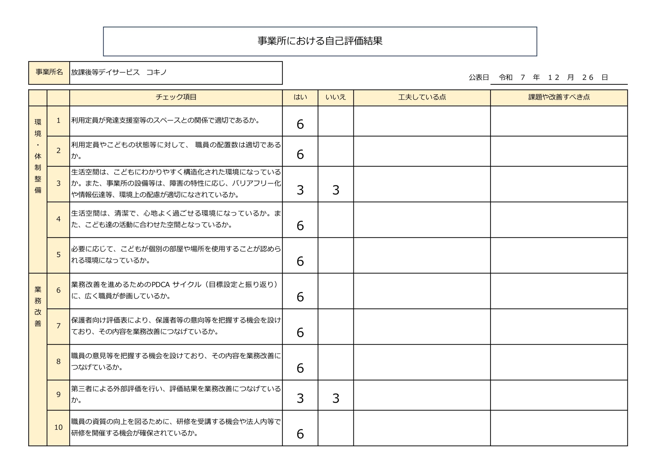Viewport: 657px width, 465px height.
Task: Click the チェック項目 column header
Action: click(176, 97)
